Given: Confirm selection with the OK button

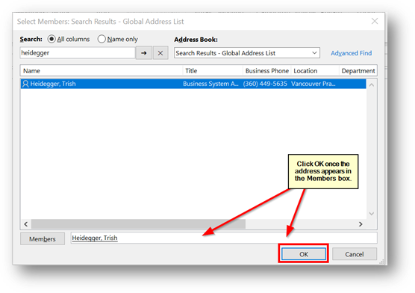Looking at the screenshot, I should pos(304,254).
